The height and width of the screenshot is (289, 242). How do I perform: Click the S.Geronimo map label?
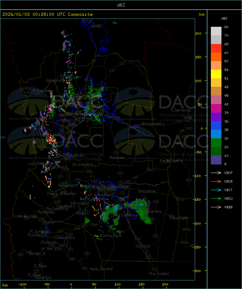[x=181, y=110]
